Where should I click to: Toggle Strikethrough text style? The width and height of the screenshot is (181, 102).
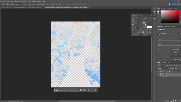coord(150,29)
